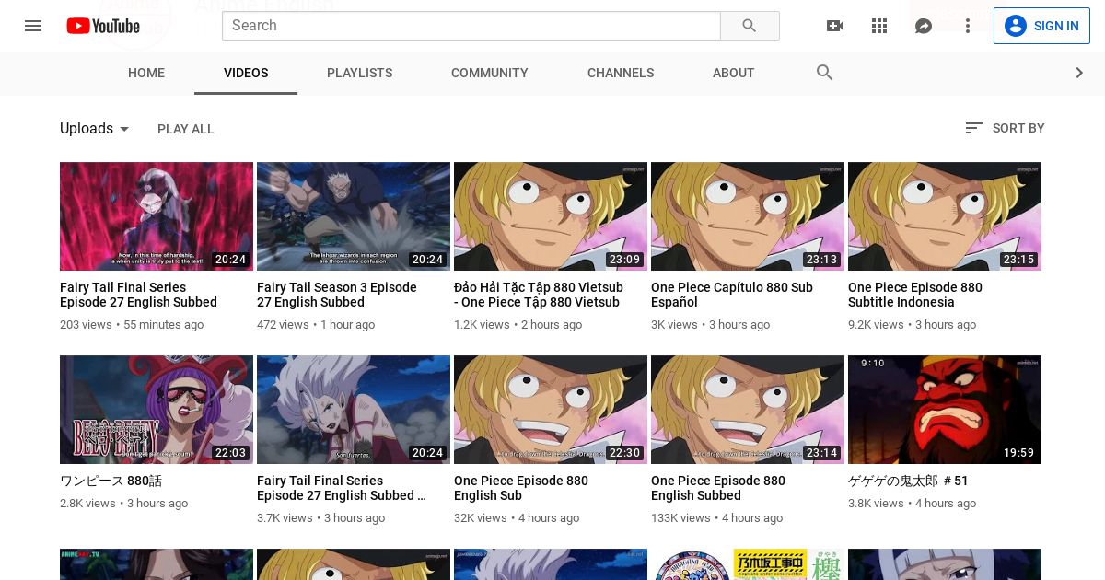Click title 'ワンピース 880話'
1105x580 pixels.
coord(110,481)
